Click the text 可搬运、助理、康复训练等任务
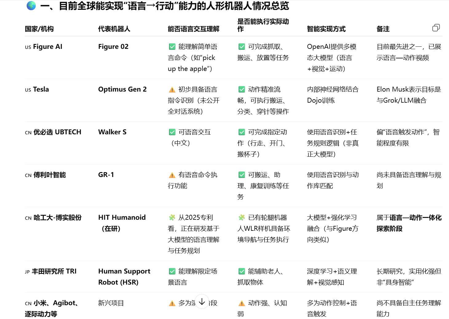Viewport: 449px width, 319px height. tap(263, 186)
